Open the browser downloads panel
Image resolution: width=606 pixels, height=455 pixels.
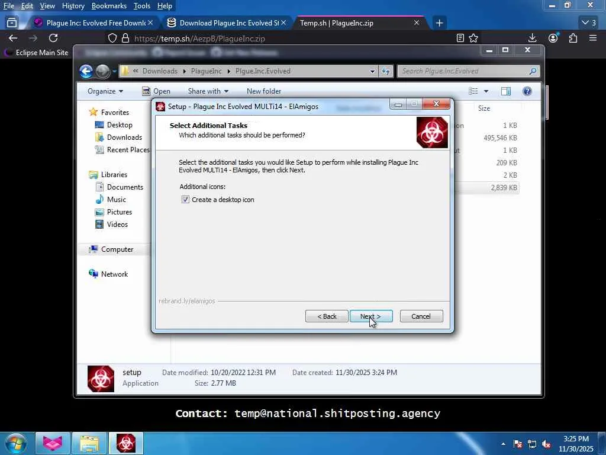point(532,38)
